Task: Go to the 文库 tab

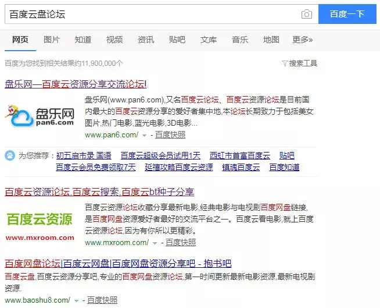Action: point(209,40)
